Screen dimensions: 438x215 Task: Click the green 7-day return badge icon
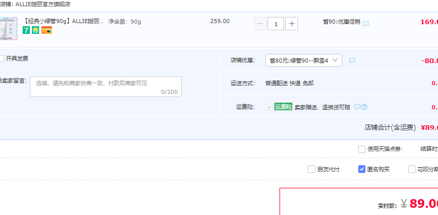pos(26,30)
